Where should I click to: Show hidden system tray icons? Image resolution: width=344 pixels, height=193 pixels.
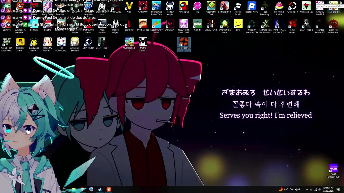307,190
